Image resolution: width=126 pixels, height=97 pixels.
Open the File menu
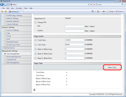(x=3, y=8)
